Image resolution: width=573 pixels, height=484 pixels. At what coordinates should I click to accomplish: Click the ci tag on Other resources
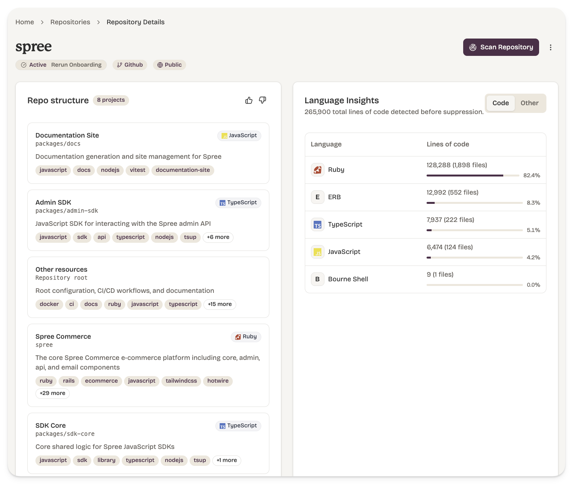[72, 304]
